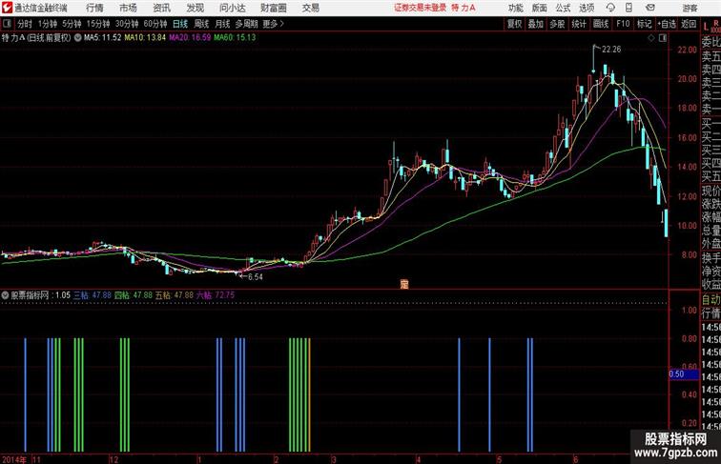Image resolution: width=721 pixels, height=464 pixels.
Task: Click the 6.54 low price marker
Action: (256, 277)
